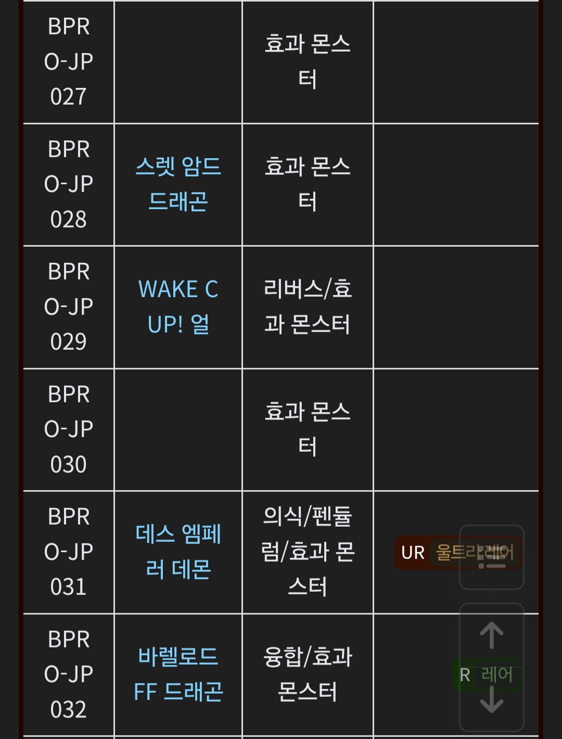562x739 pixels.
Task: Tap the UR 울트라 레어 rarity badge
Action: coord(427,553)
